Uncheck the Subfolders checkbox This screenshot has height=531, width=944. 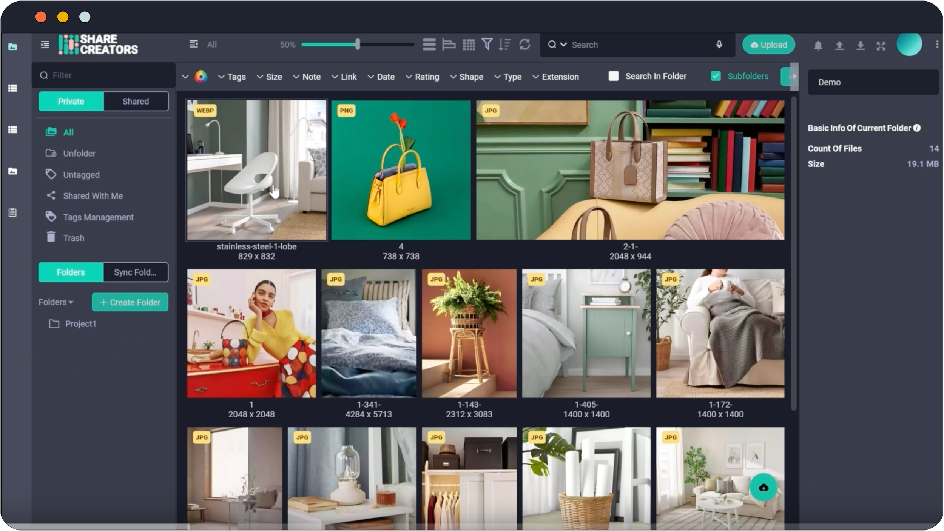point(716,76)
